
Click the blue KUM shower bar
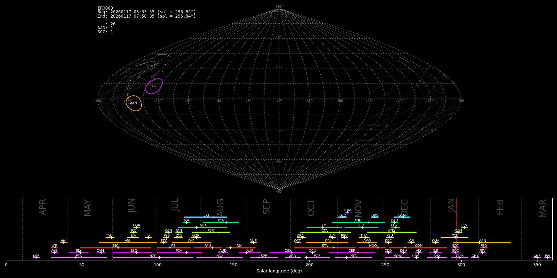[348, 212]
